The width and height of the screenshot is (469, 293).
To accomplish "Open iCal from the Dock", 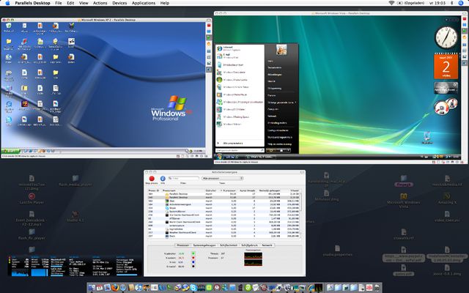I will tap(100, 288).
